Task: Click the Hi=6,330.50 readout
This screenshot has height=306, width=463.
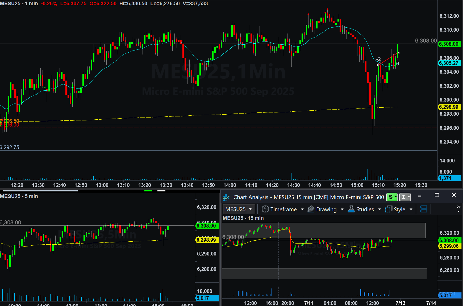Action: tap(133, 3)
